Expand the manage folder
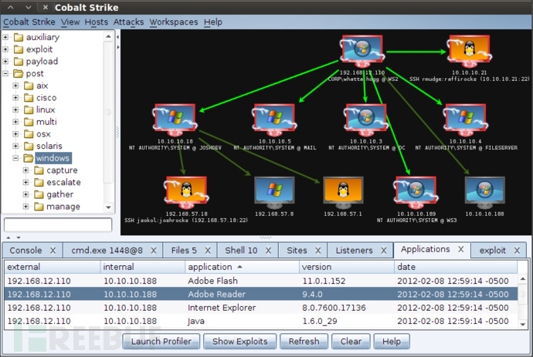 [x=25, y=207]
